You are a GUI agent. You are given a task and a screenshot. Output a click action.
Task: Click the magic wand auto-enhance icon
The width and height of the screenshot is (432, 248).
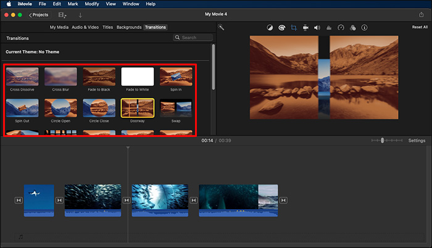[221, 28]
